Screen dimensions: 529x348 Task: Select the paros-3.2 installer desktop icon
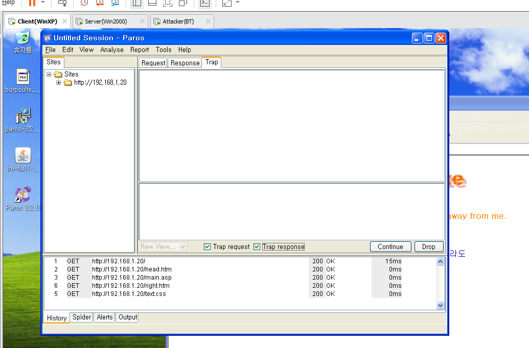[23, 120]
